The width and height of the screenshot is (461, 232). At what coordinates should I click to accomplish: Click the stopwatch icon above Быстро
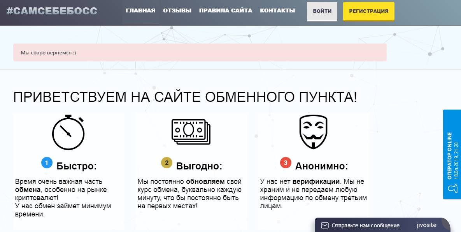coord(68,132)
